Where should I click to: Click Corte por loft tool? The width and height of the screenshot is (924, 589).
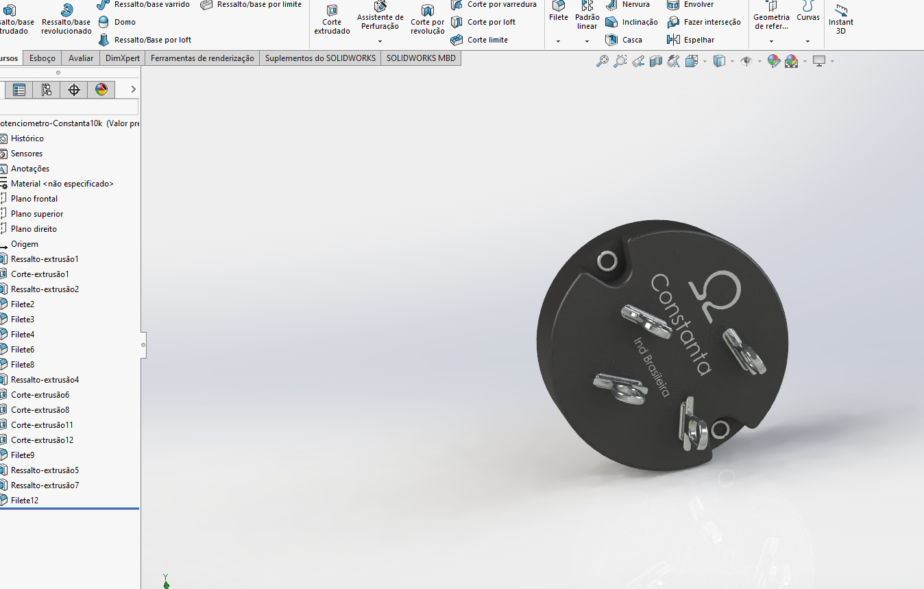tap(483, 22)
